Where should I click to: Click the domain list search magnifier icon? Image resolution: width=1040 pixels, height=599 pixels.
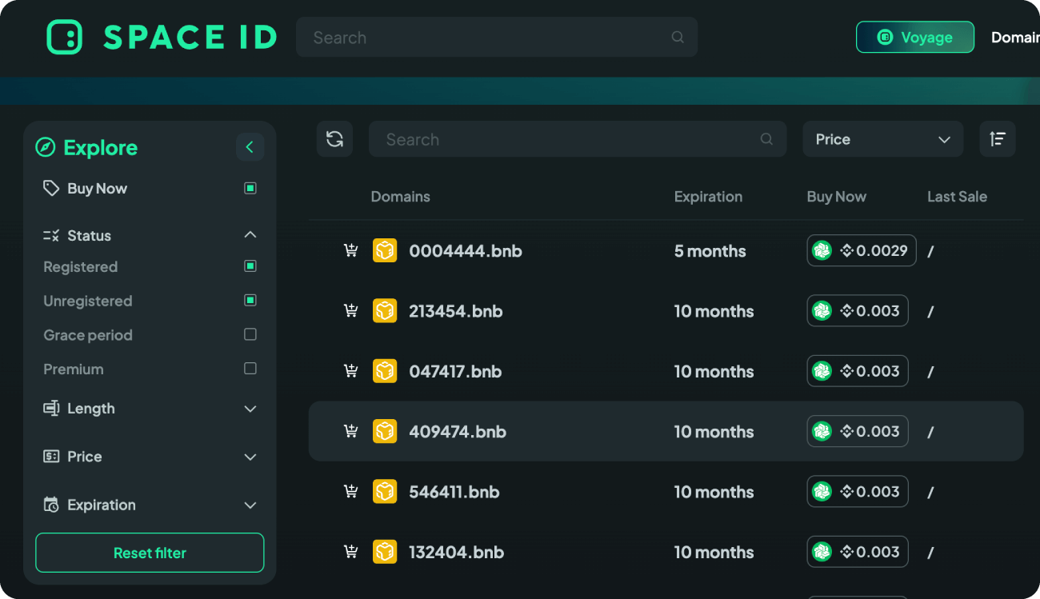point(766,139)
